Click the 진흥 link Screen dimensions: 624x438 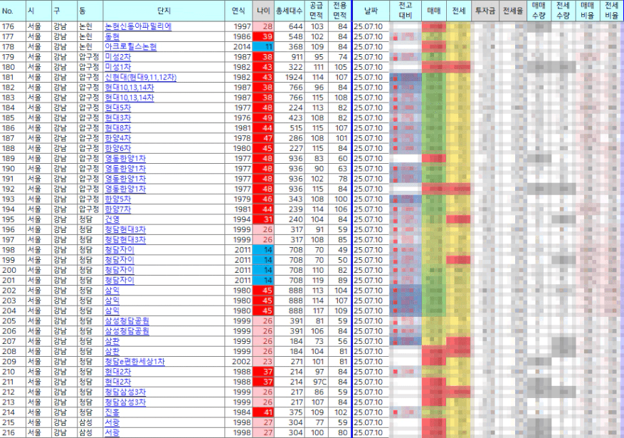(112, 412)
